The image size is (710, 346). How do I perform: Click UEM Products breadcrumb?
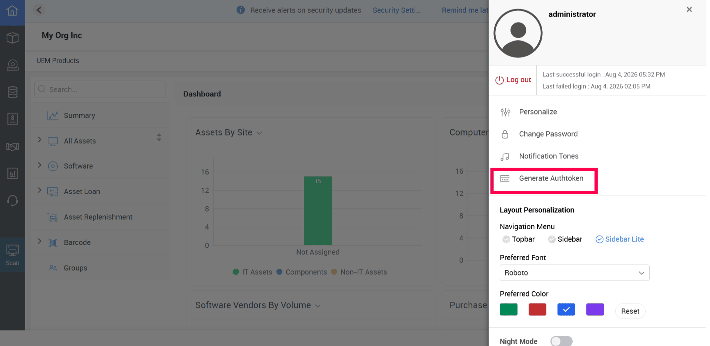(58, 61)
